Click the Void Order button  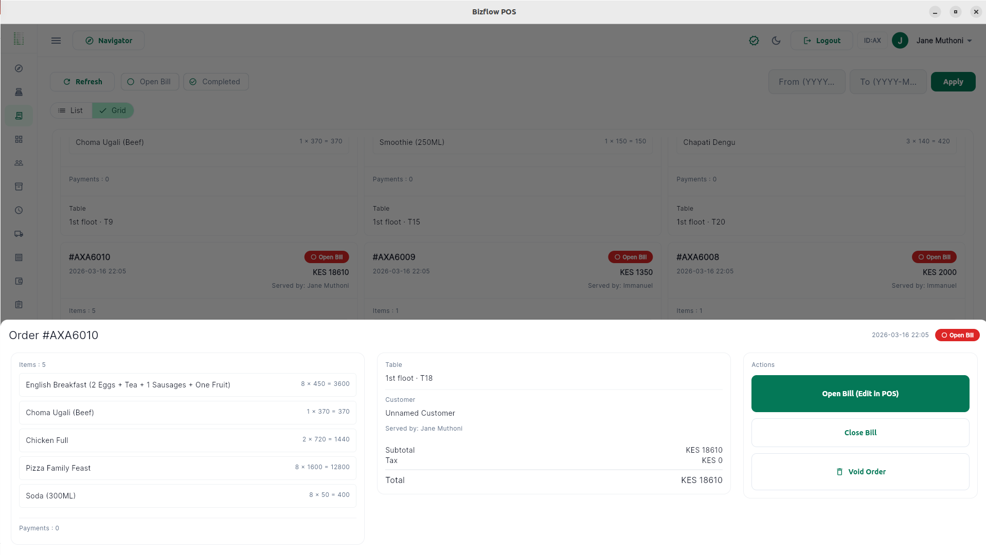[x=860, y=472]
